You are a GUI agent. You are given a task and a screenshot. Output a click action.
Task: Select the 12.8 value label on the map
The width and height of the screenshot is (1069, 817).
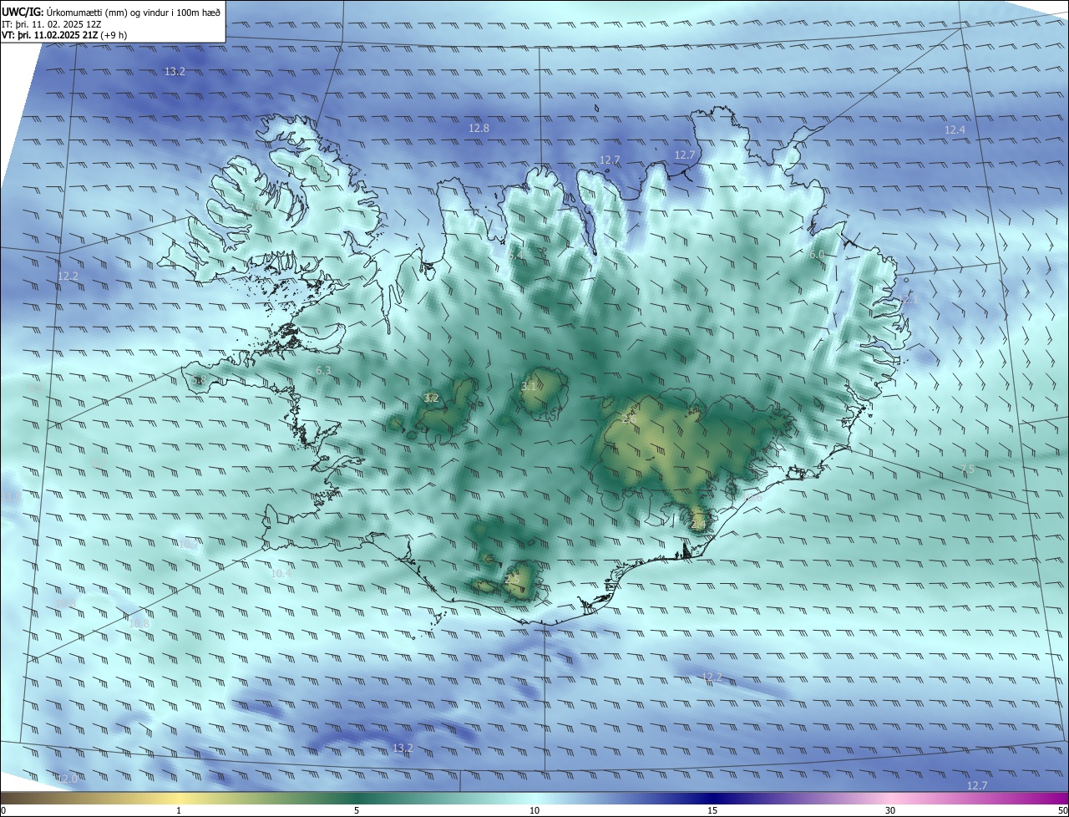point(479,128)
